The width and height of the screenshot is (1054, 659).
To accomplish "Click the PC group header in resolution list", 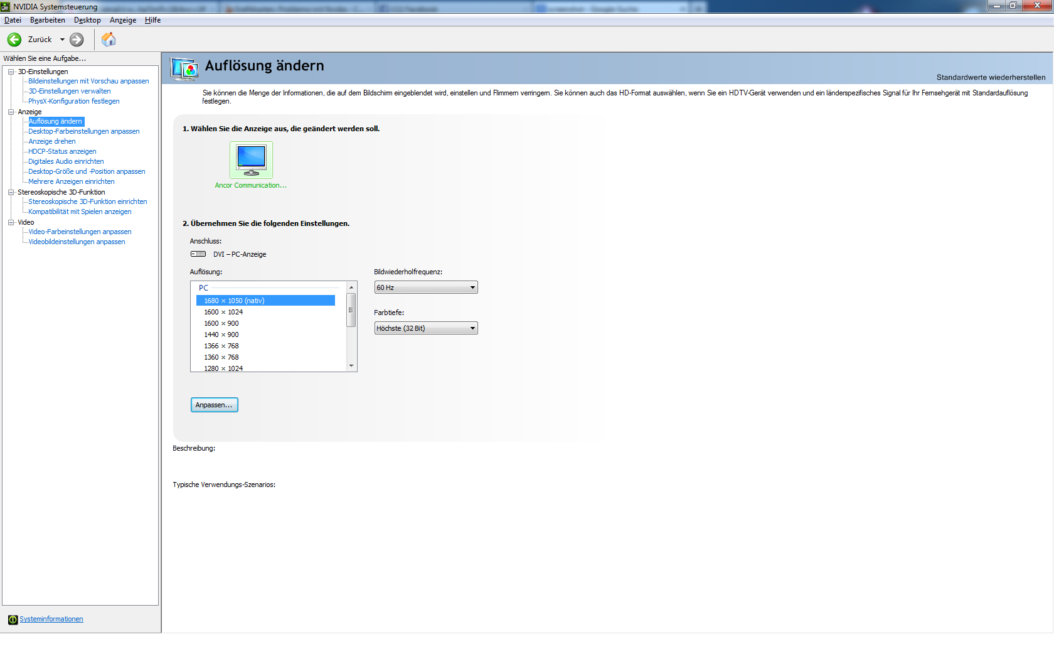I will 203,288.
